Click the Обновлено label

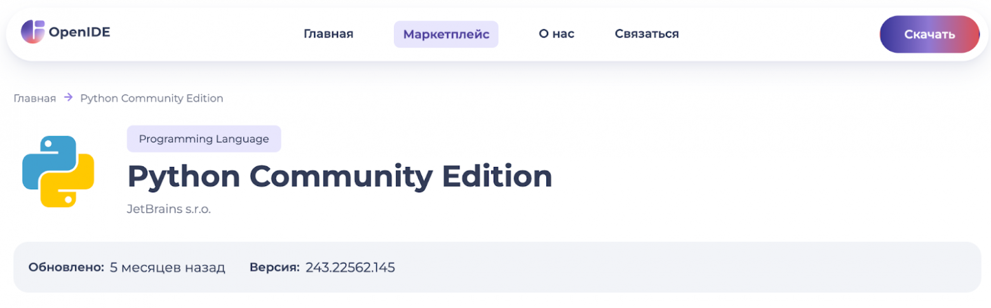pos(66,267)
